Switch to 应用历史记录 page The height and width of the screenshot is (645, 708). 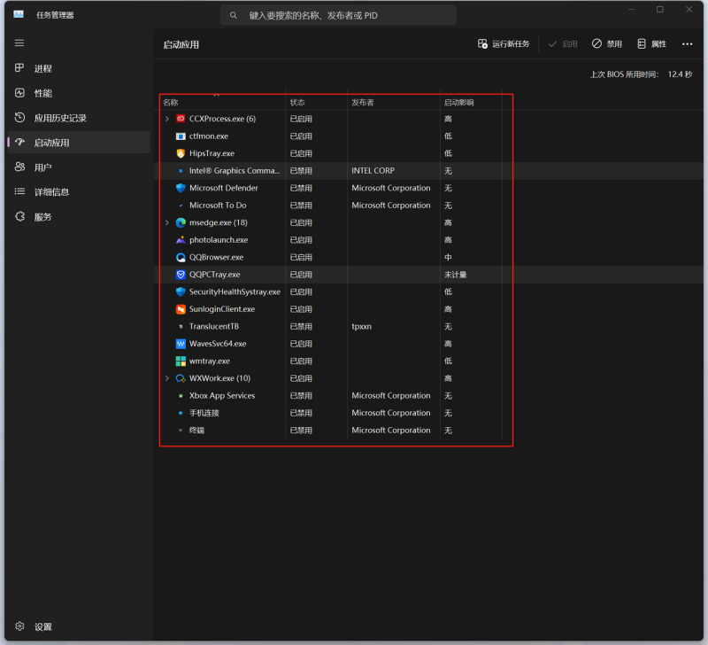pyautogui.click(x=79, y=118)
